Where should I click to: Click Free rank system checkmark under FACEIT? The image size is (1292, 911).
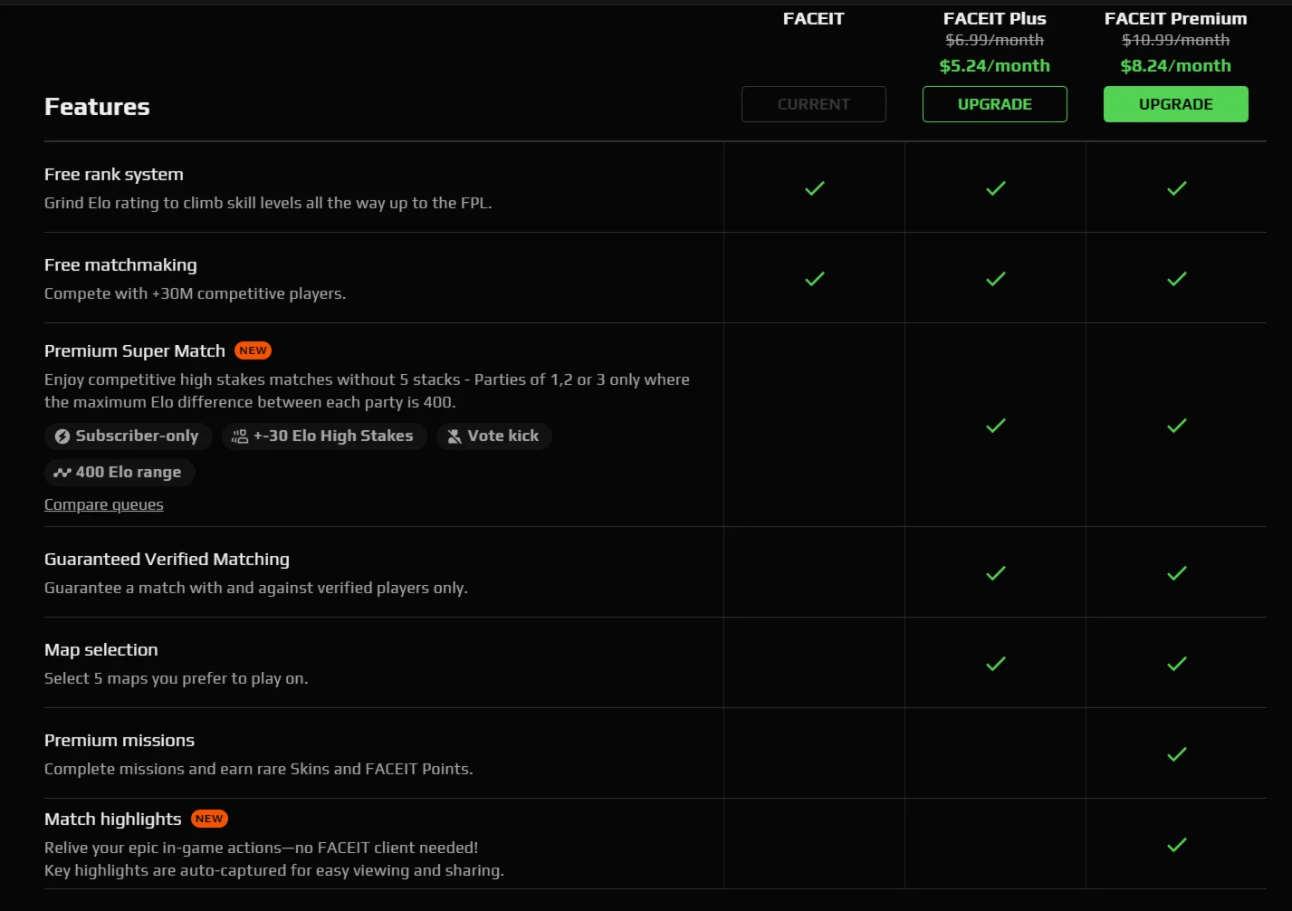pos(815,188)
